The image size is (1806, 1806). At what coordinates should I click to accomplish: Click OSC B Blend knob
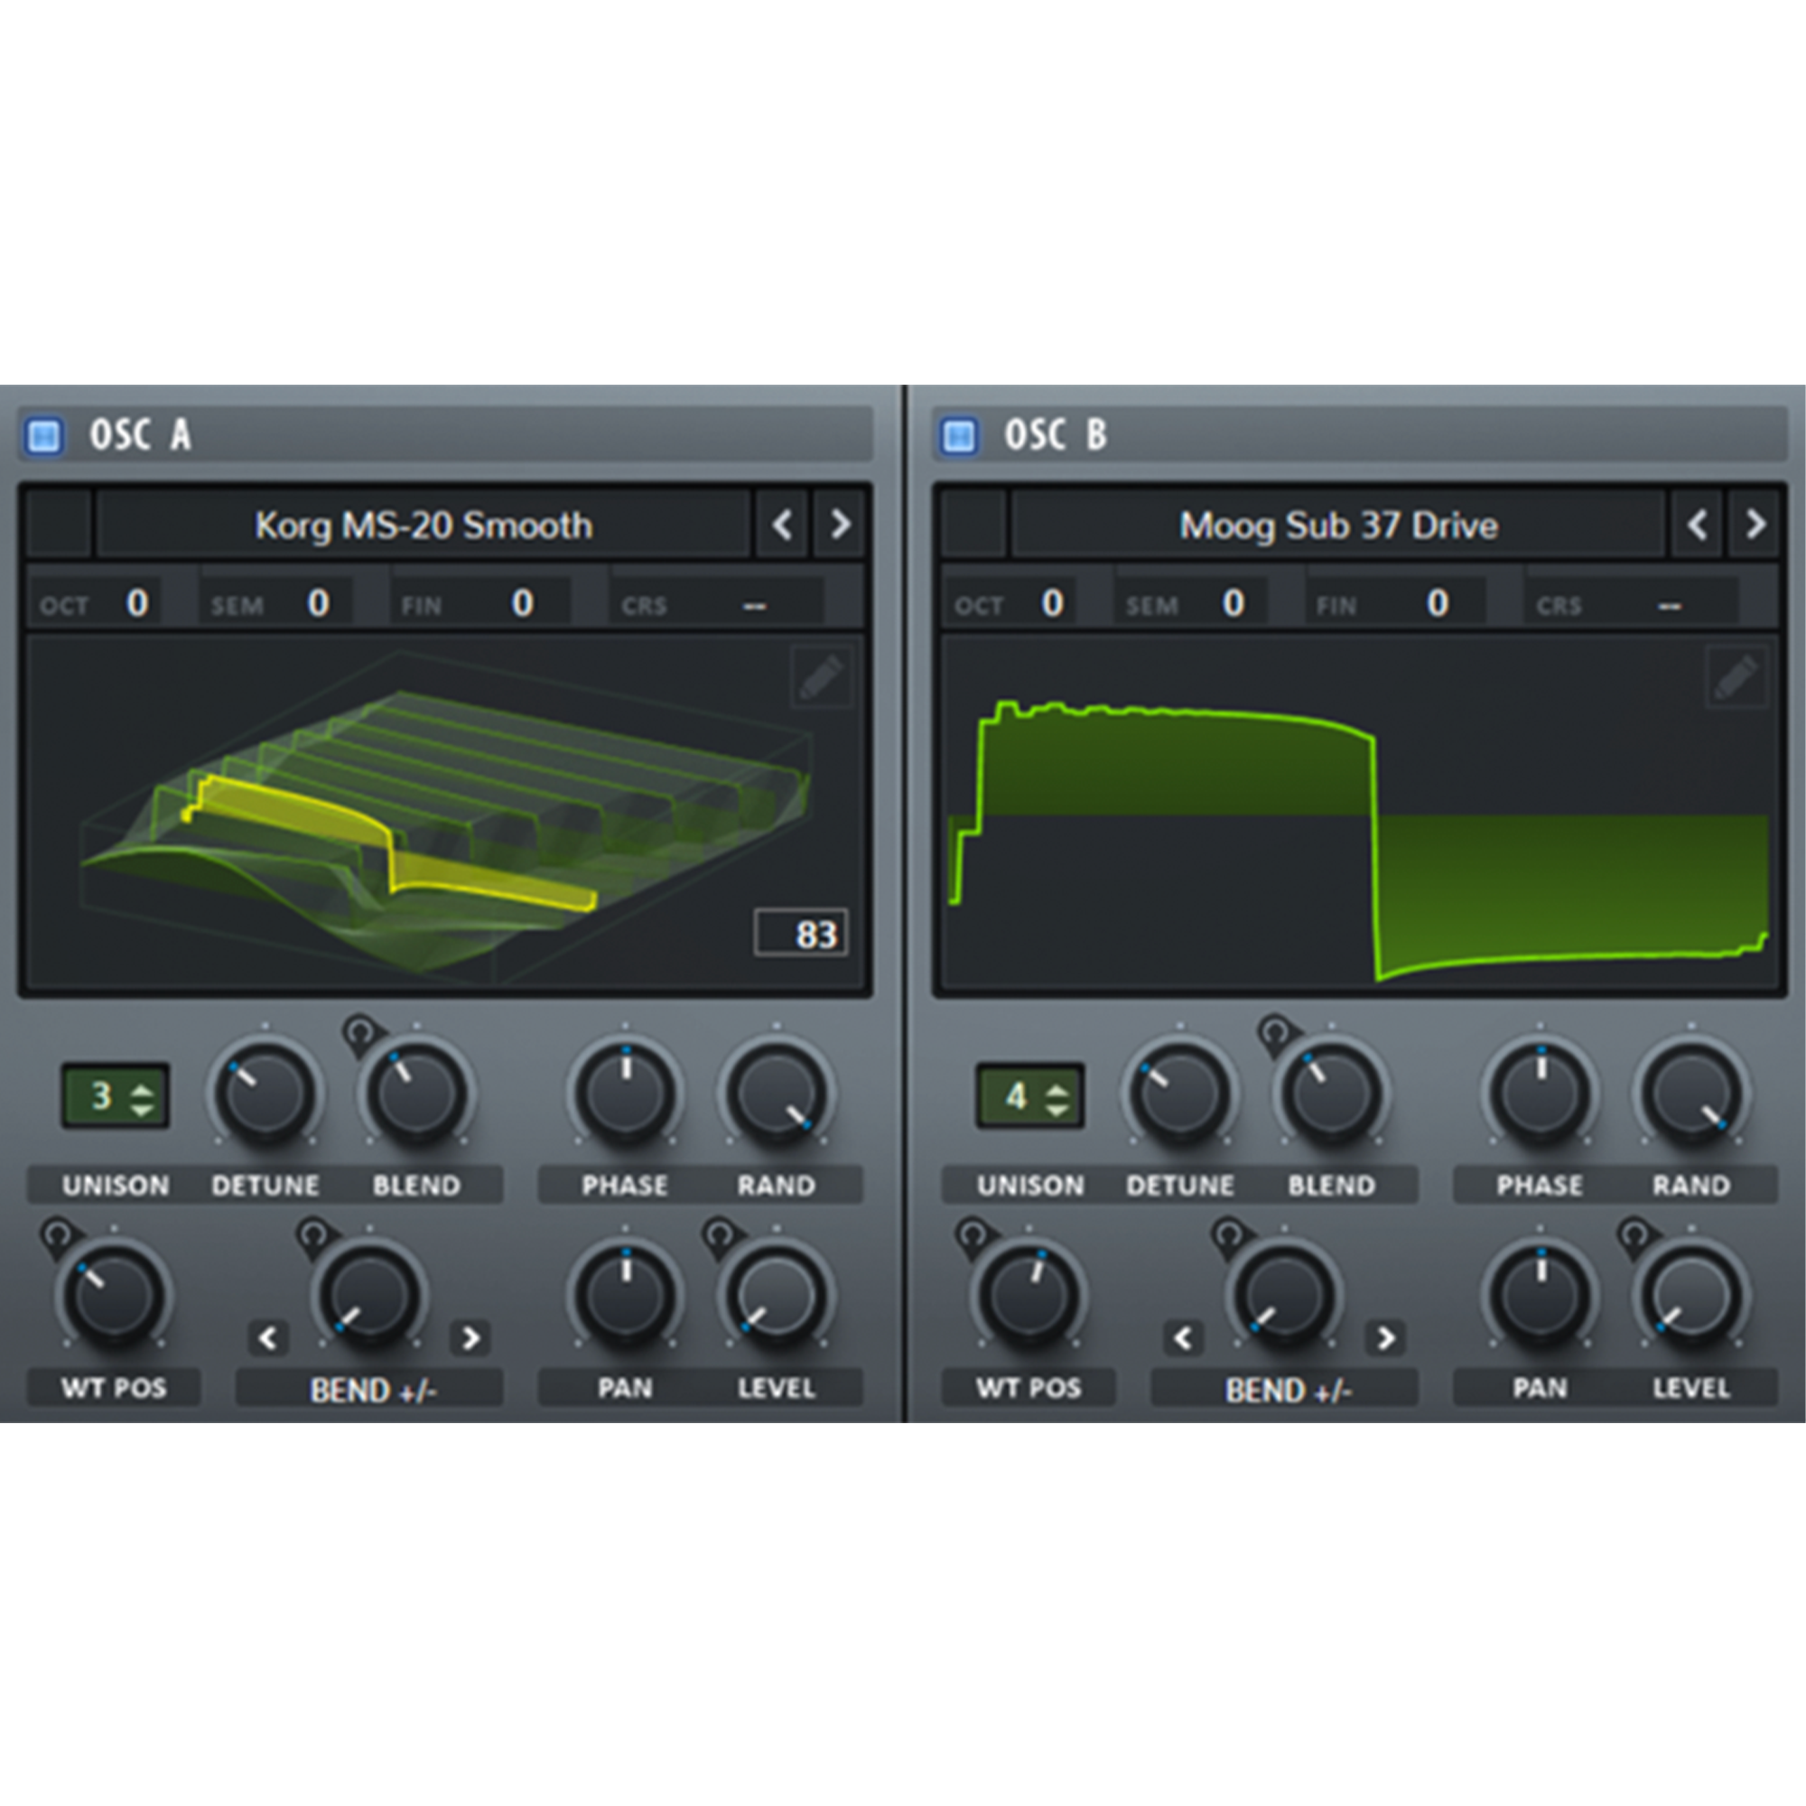click(x=1331, y=1092)
